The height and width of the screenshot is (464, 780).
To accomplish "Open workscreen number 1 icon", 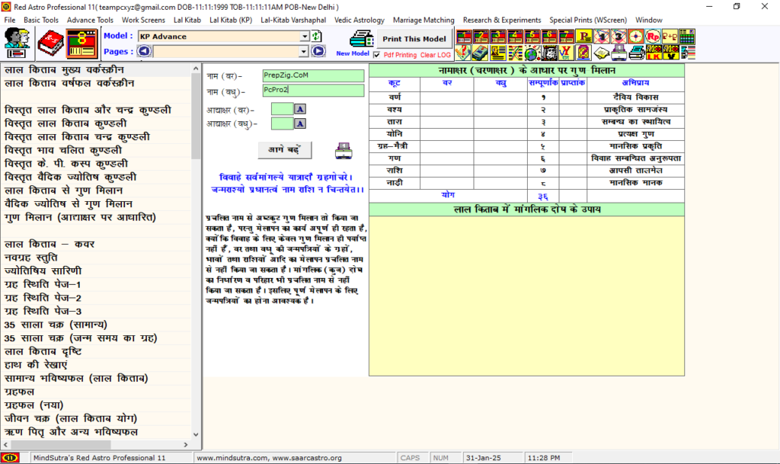I will click(x=464, y=37).
